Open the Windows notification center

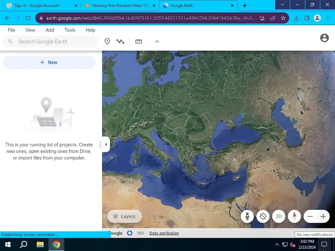[x=324, y=244]
